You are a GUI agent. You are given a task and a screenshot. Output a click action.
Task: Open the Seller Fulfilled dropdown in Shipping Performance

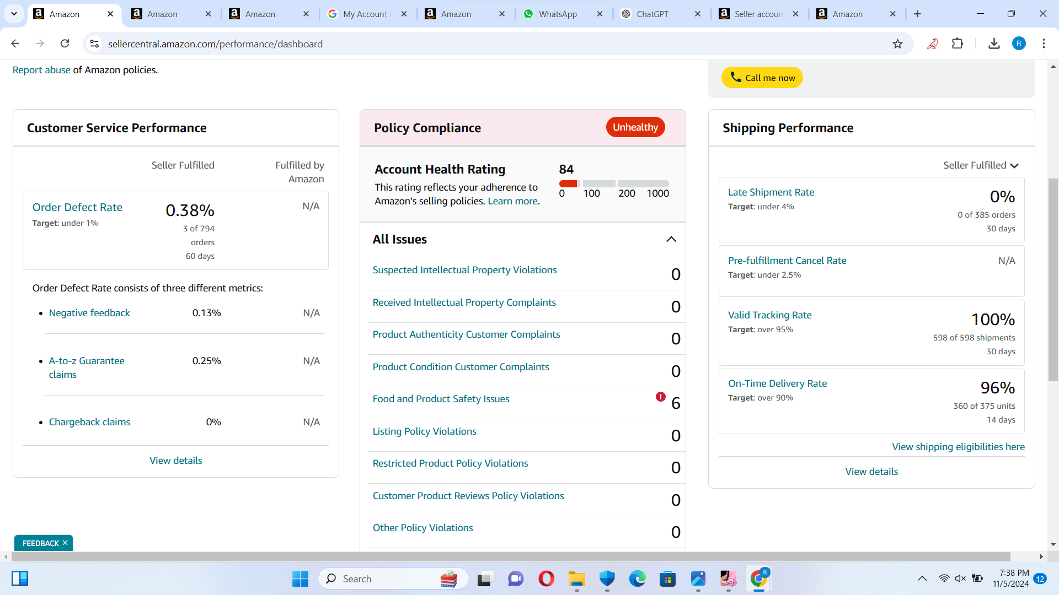tap(981, 165)
